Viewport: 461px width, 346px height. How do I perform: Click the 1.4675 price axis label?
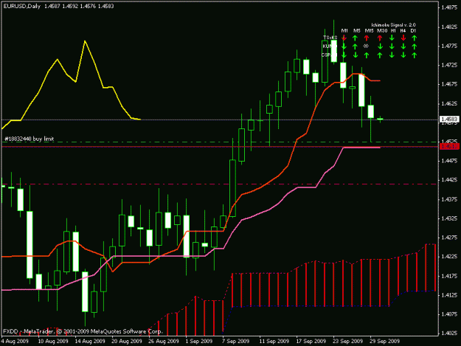point(449,84)
